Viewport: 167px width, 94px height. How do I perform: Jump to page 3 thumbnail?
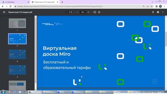tap(17, 54)
